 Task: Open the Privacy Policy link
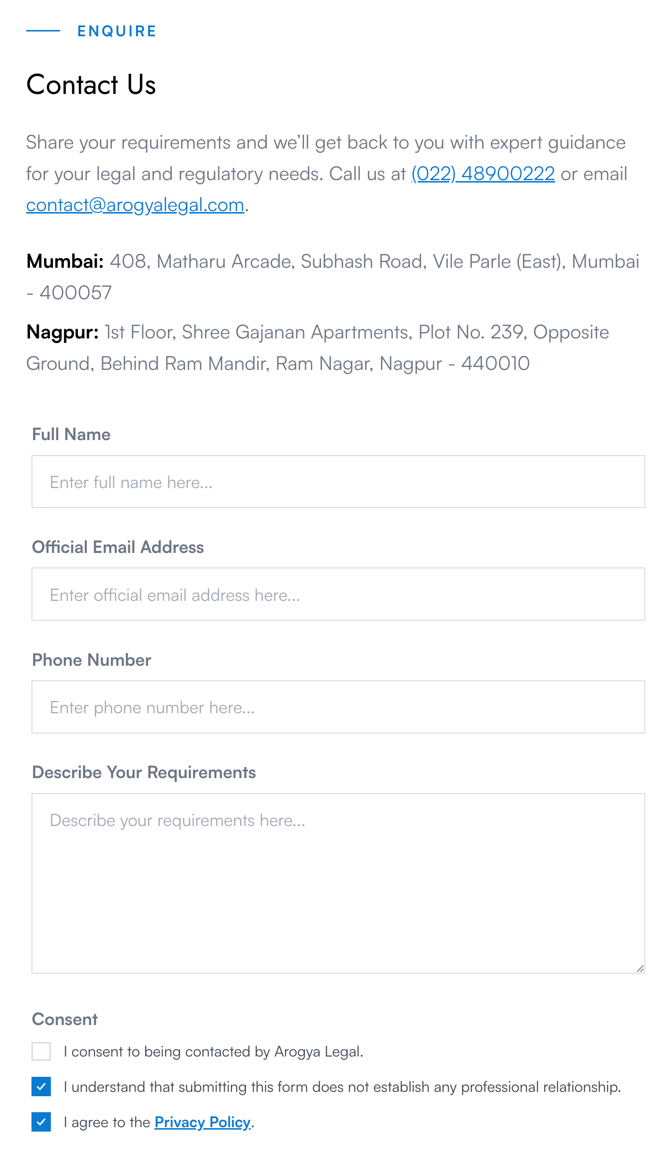[202, 1122]
